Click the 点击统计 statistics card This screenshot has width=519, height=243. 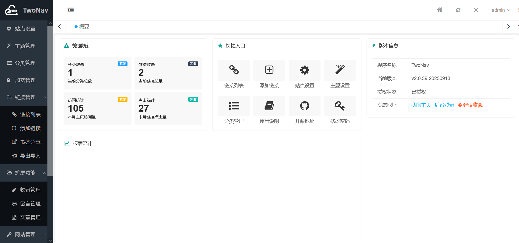click(x=168, y=109)
